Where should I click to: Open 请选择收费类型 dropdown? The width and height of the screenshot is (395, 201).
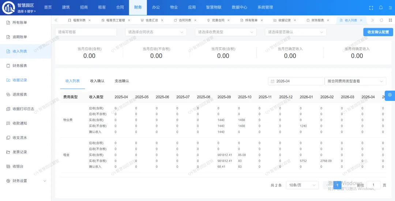point(226,32)
